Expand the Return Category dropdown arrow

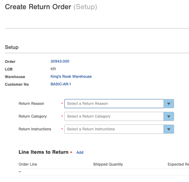(x=169, y=116)
